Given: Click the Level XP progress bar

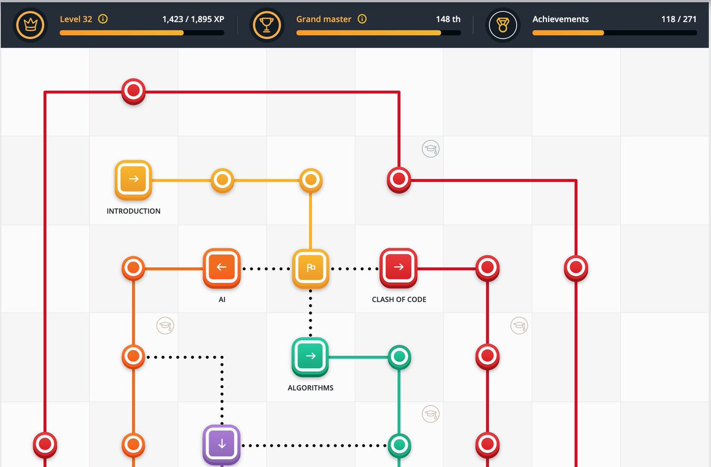Looking at the screenshot, I should click(142, 33).
